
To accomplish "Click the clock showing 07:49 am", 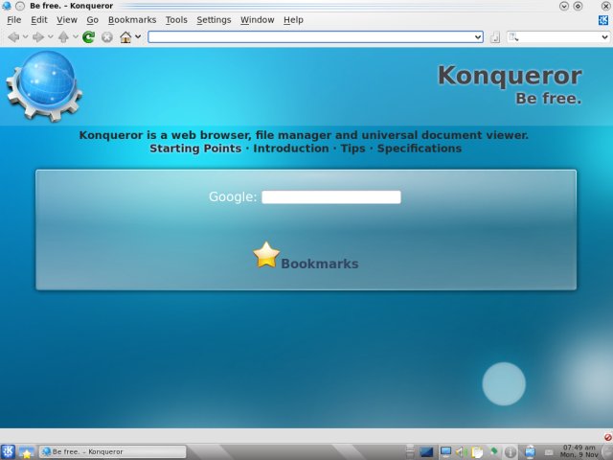I will pos(579,451).
